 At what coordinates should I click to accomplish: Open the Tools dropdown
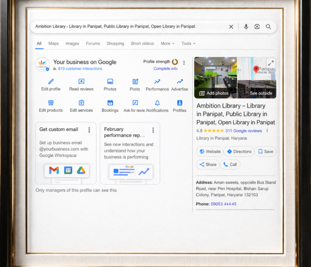tap(188, 44)
